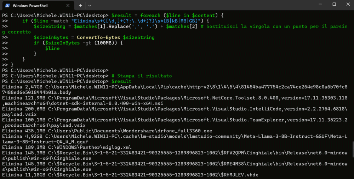Click the '$result' command on the last prompt
The height and width of the screenshot is (179, 354).
pyautogui.click(x=121, y=81)
